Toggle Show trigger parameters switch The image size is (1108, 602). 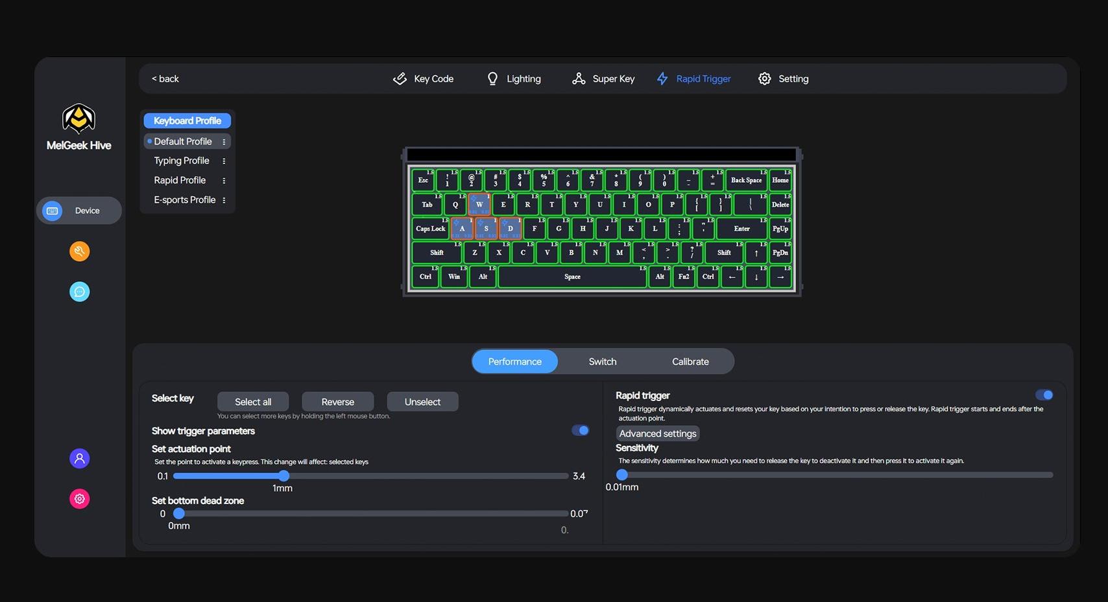pos(580,430)
